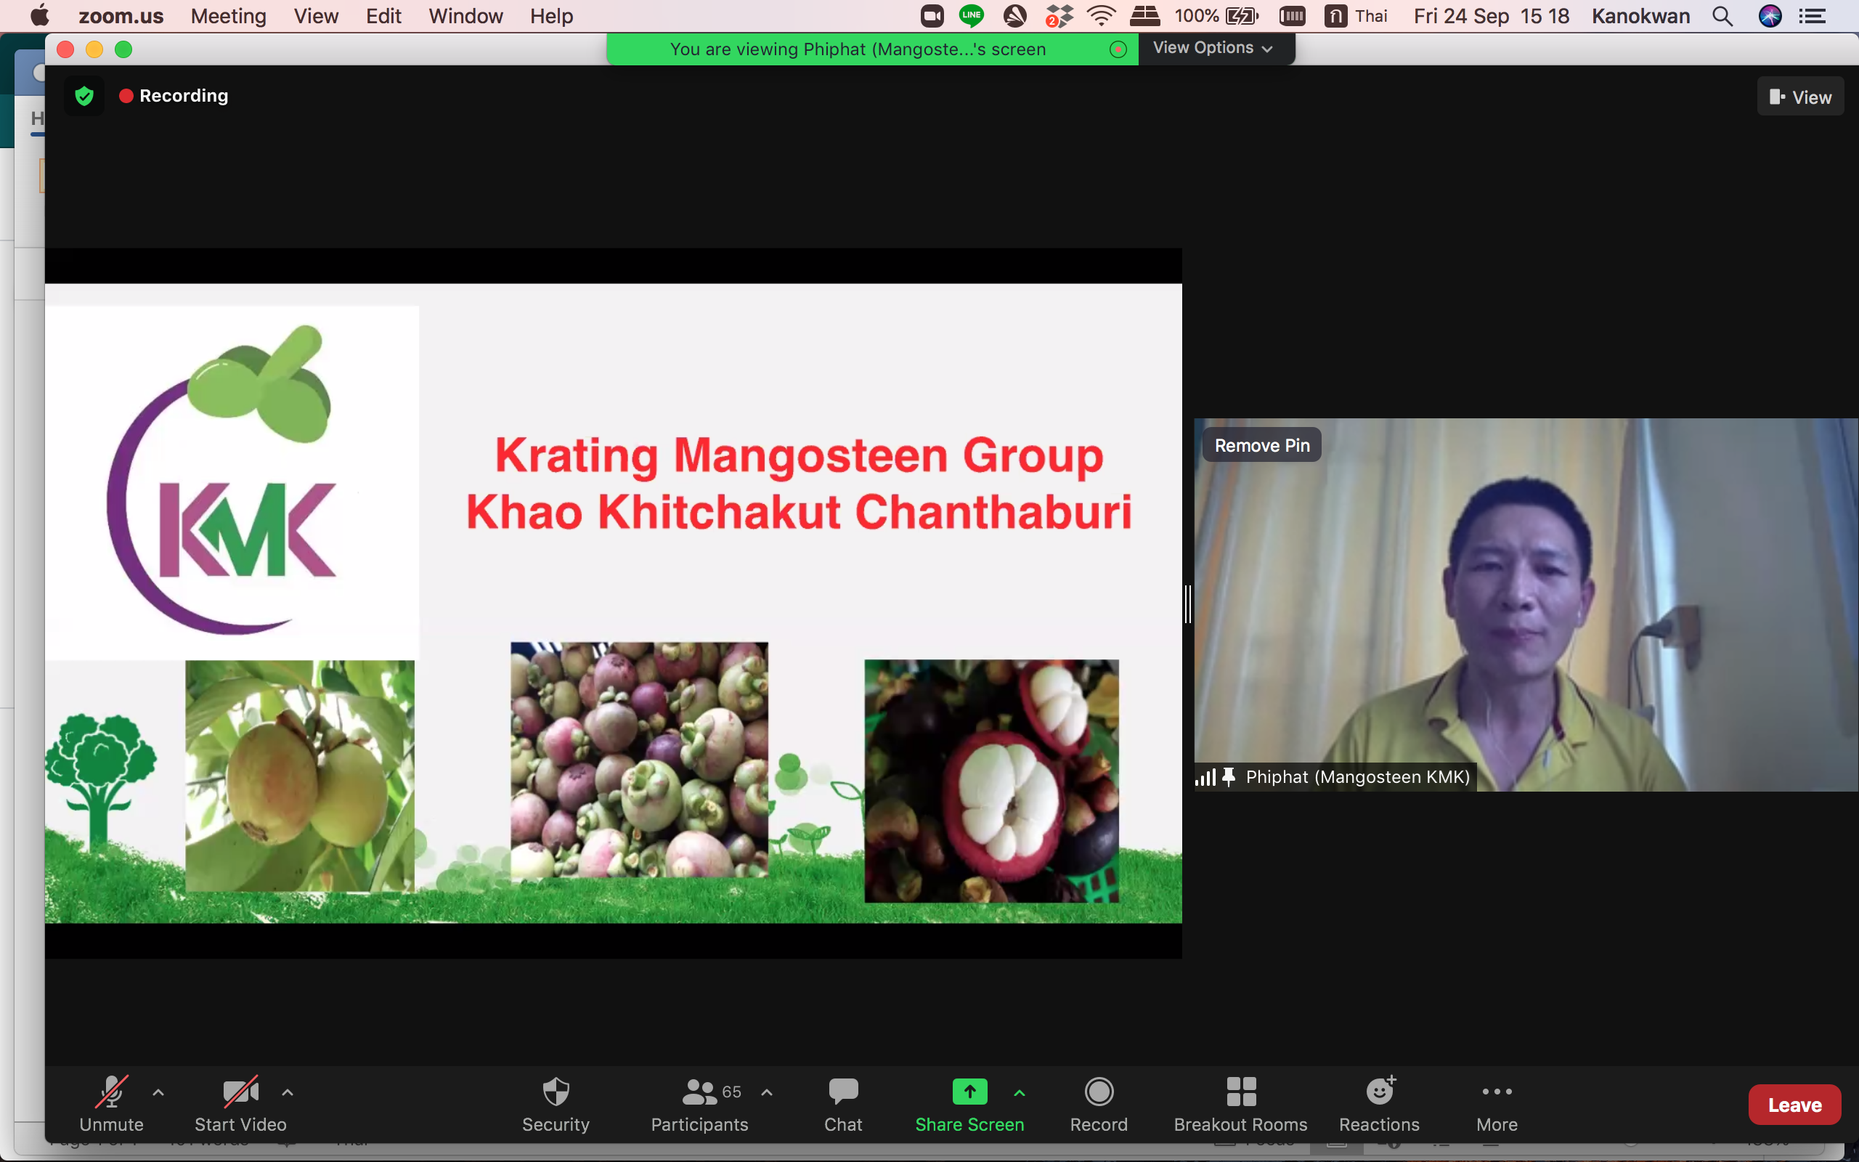Click the red Leave button
The width and height of the screenshot is (1859, 1162).
1794,1105
